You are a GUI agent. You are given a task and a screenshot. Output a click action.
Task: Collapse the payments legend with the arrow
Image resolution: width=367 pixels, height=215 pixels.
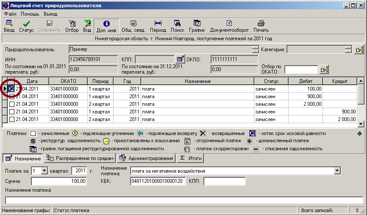tap(360, 134)
